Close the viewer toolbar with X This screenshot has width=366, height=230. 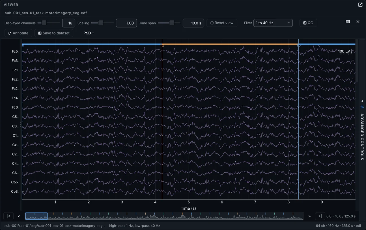point(358,22)
